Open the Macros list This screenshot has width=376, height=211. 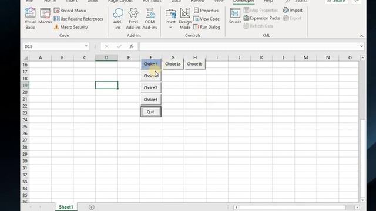tap(45, 16)
